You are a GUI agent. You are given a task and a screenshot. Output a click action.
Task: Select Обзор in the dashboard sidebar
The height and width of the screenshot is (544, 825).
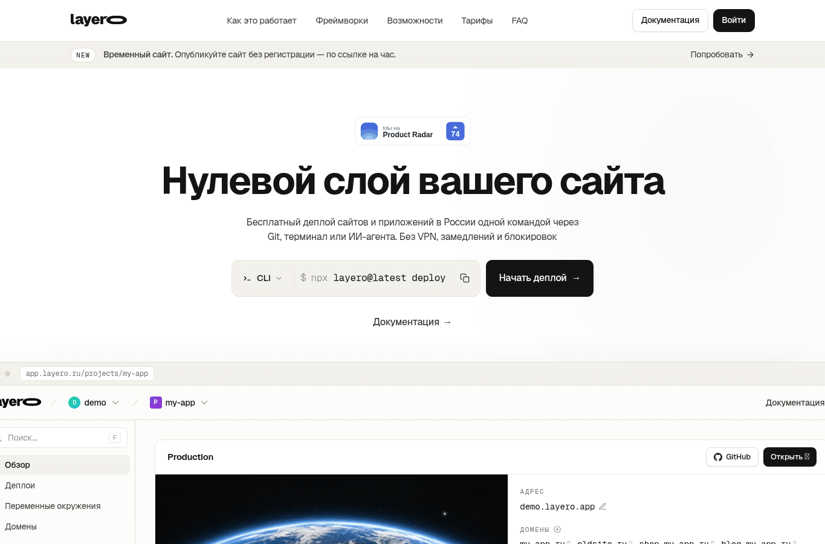coord(63,465)
